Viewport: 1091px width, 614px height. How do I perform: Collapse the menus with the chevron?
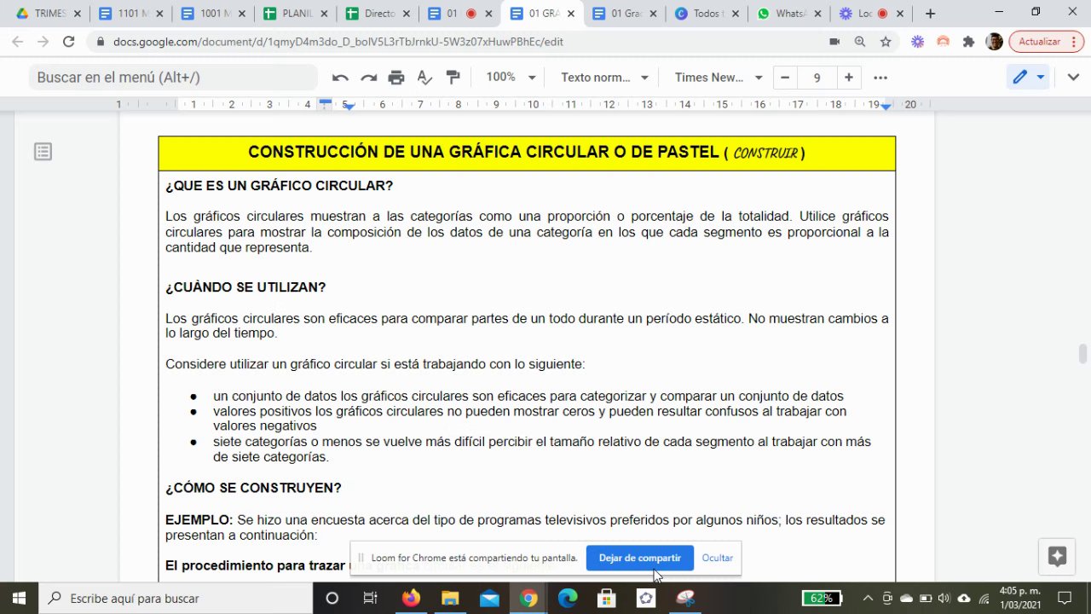click(x=1073, y=78)
